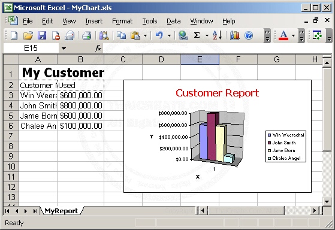Click into the formula bar
The image size is (335, 230).
217,49
